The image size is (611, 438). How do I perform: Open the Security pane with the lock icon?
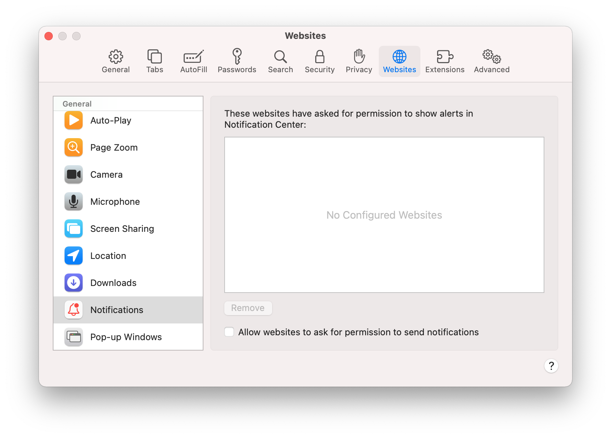click(x=320, y=61)
